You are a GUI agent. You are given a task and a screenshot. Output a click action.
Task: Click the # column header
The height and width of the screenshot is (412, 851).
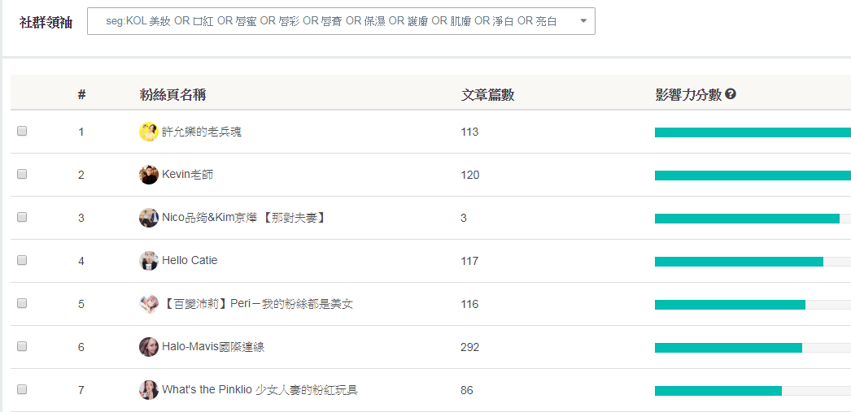pos(81,95)
